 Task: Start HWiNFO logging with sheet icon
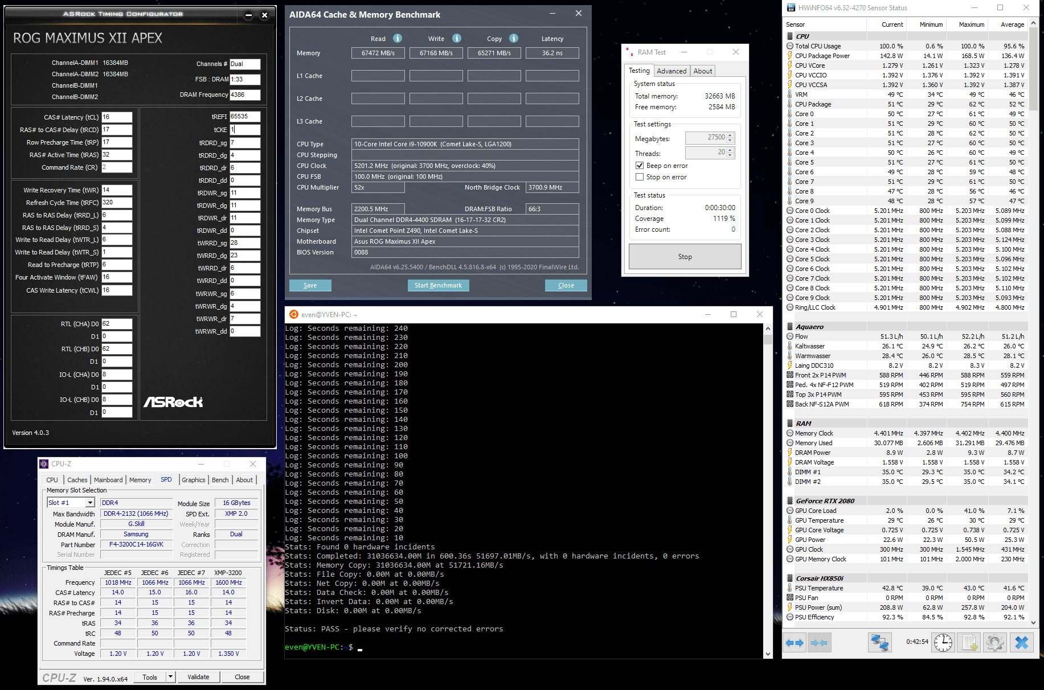[969, 643]
